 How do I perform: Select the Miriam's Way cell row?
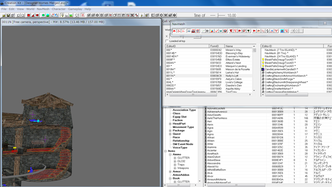point(209,50)
